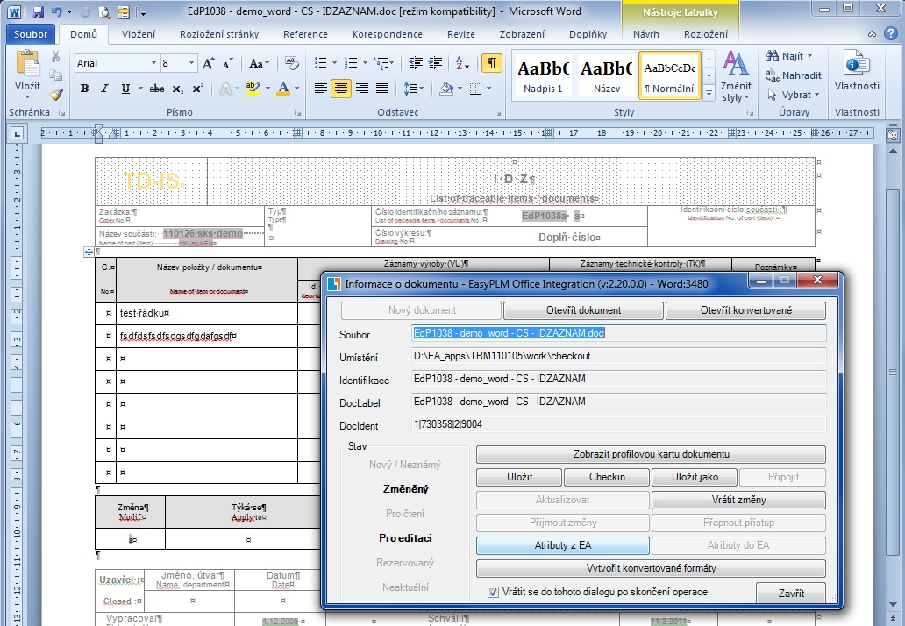The image size is (905, 626).
Task: Uncheck Vrátit se do tohoto dialogu checkbox
Action: [493, 592]
